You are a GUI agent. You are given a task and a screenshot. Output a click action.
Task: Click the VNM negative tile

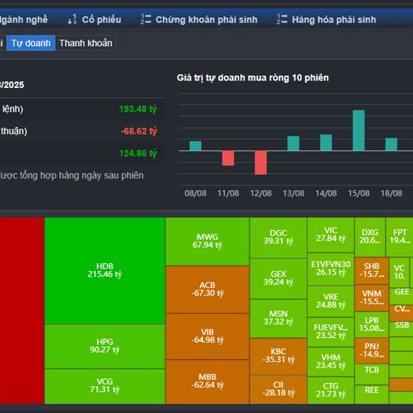[372, 298]
